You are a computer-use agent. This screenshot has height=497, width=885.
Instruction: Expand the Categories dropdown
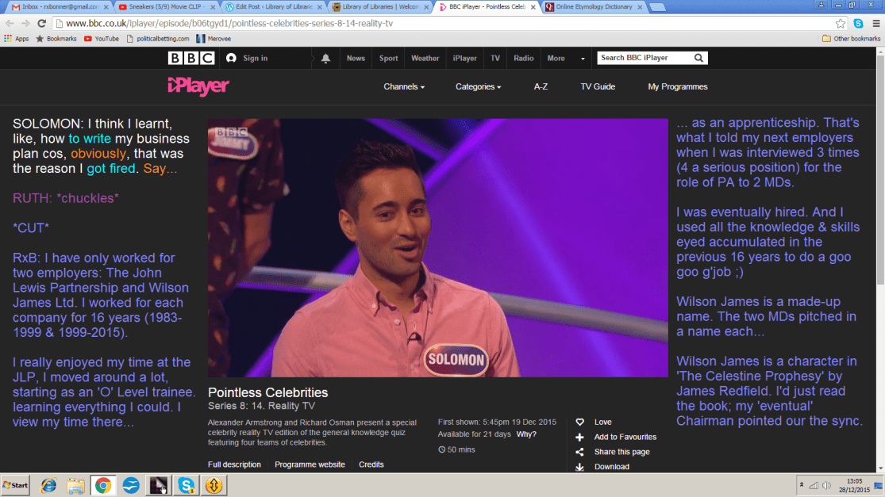point(478,86)
